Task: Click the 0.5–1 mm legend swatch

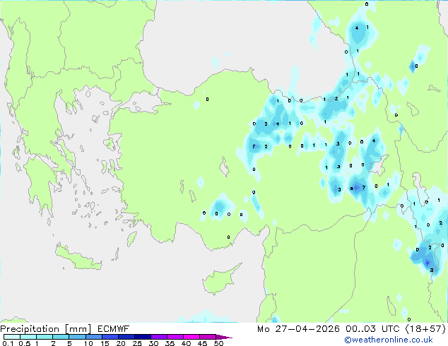Action: coord(28,337)
